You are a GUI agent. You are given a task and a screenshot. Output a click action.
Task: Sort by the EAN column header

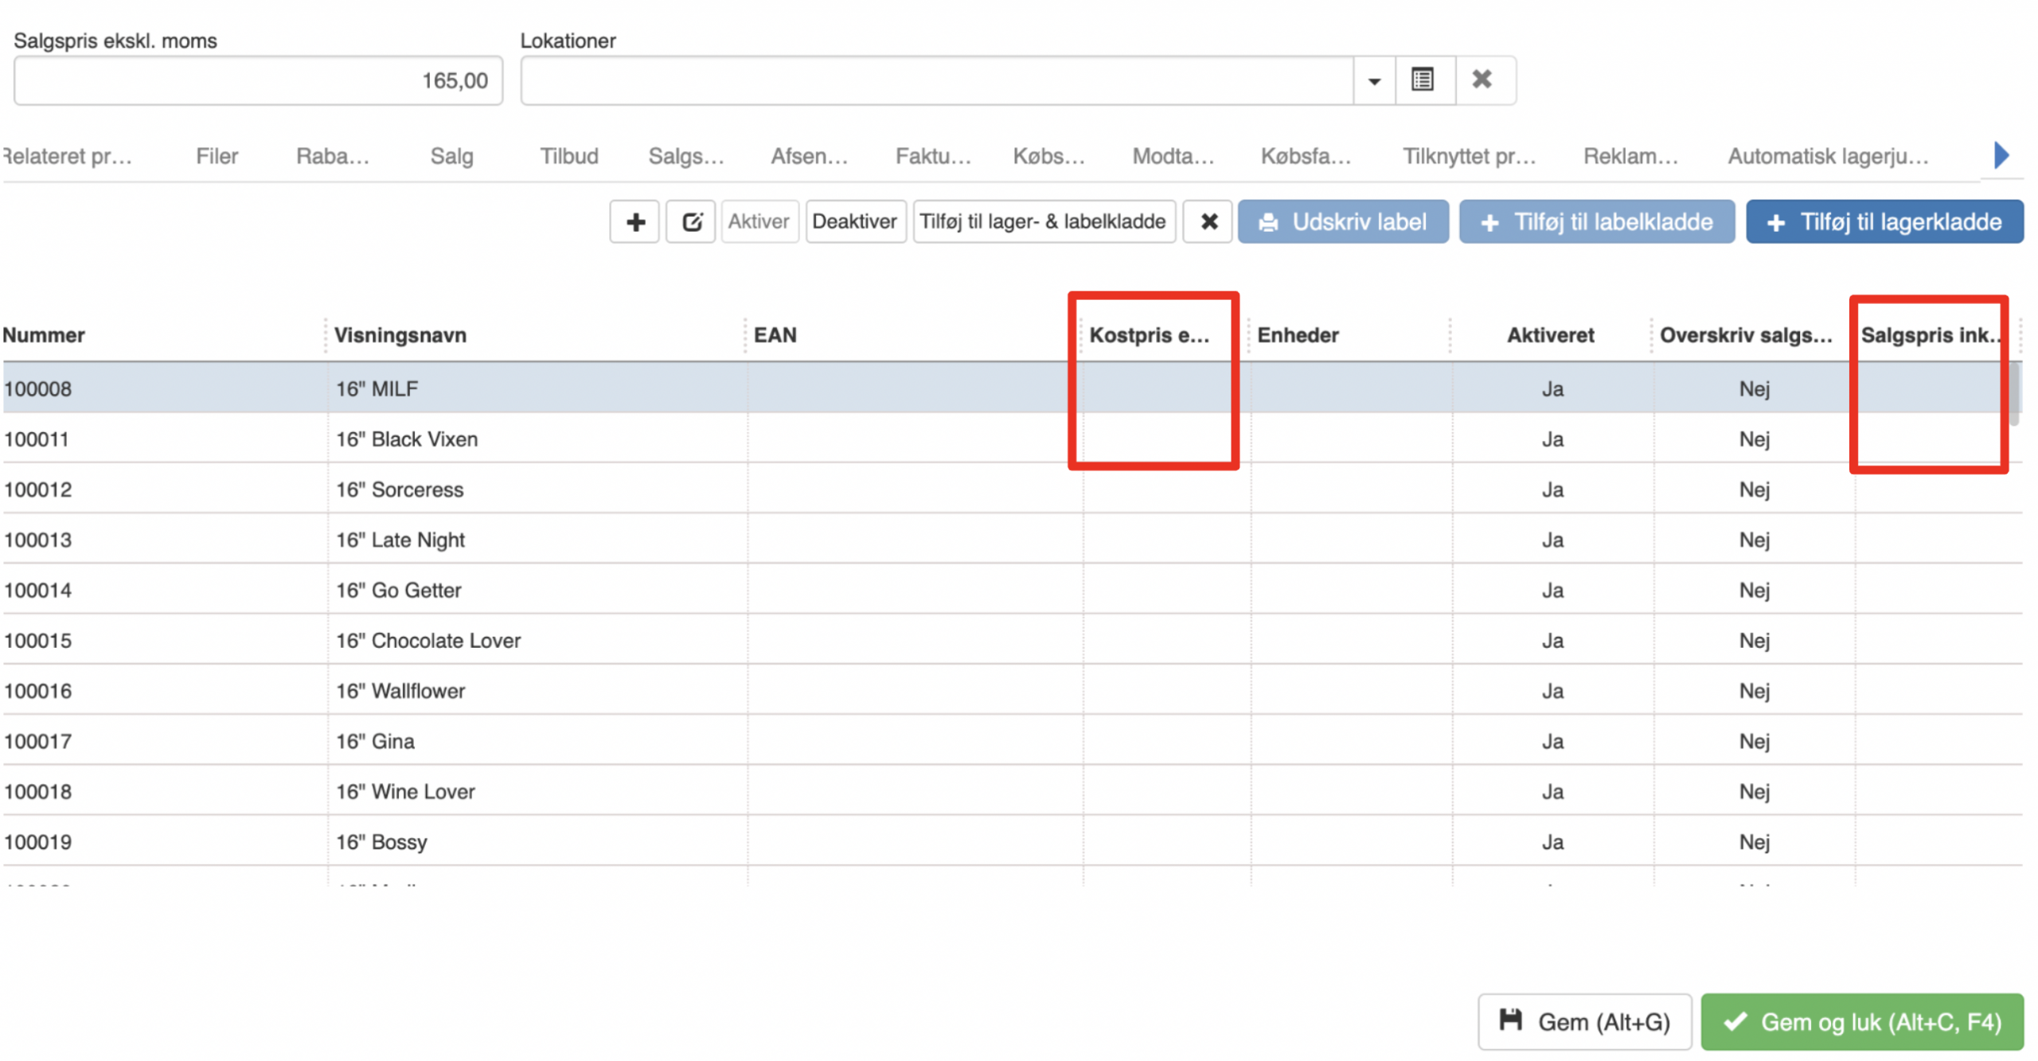tap(775, 335)
